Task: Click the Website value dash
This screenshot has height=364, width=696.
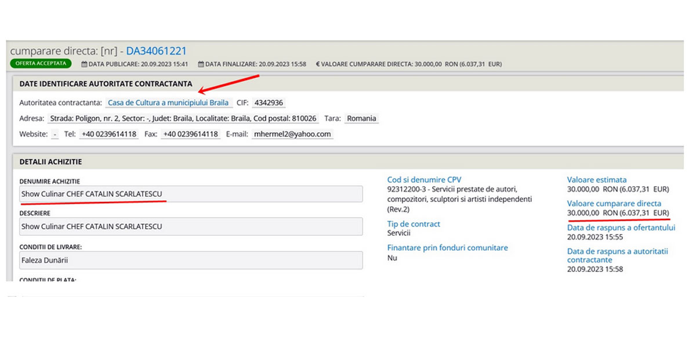Action: [x=55, y=134]
